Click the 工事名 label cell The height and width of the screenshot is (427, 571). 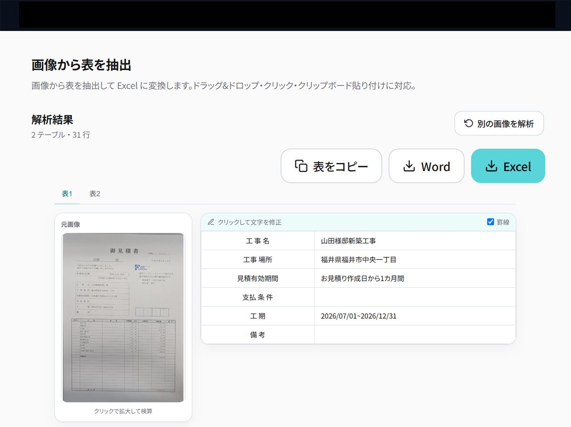[257, 241]
